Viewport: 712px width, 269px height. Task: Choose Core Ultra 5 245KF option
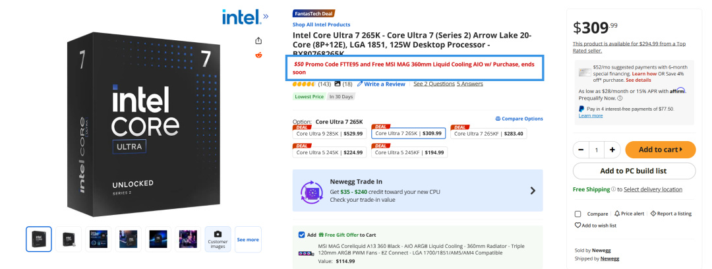(x=407, y=152)
